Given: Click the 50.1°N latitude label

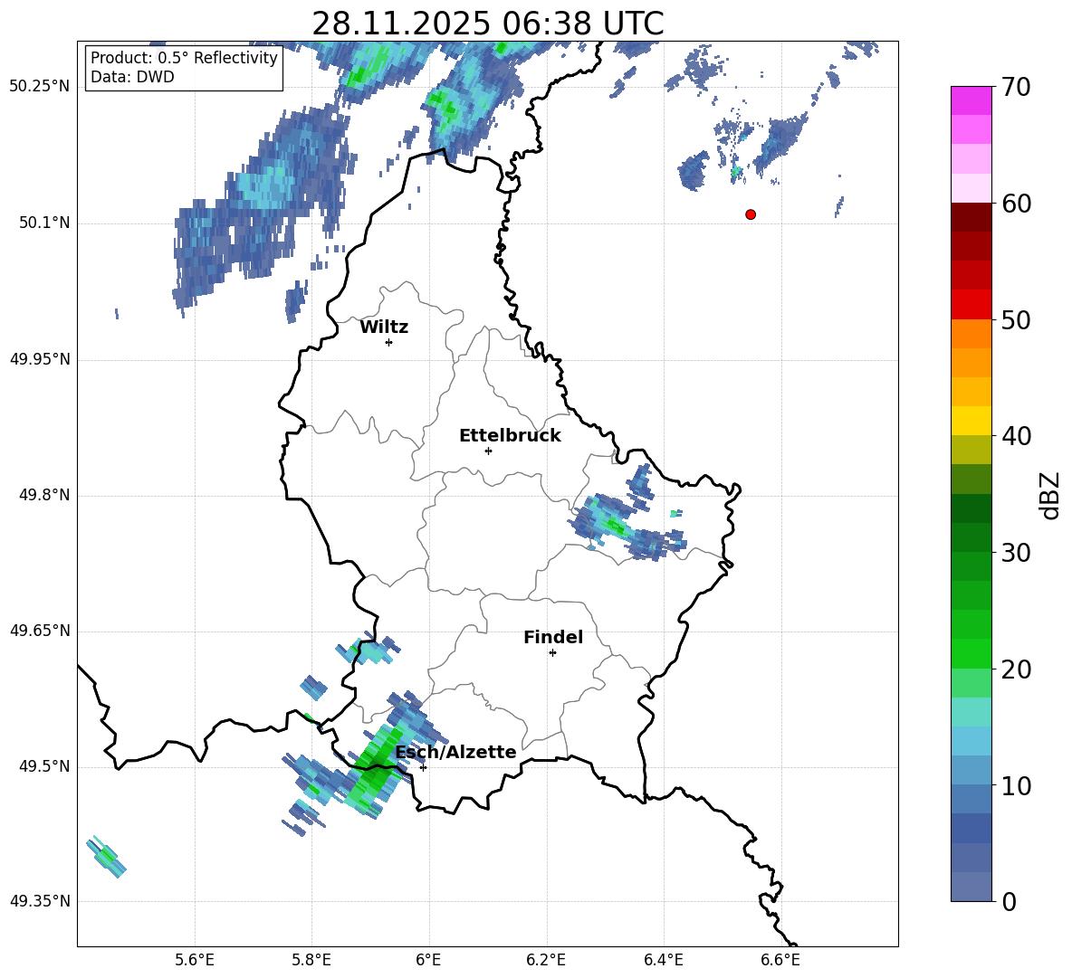Looking at the screenshot, I should pos(45,223).
